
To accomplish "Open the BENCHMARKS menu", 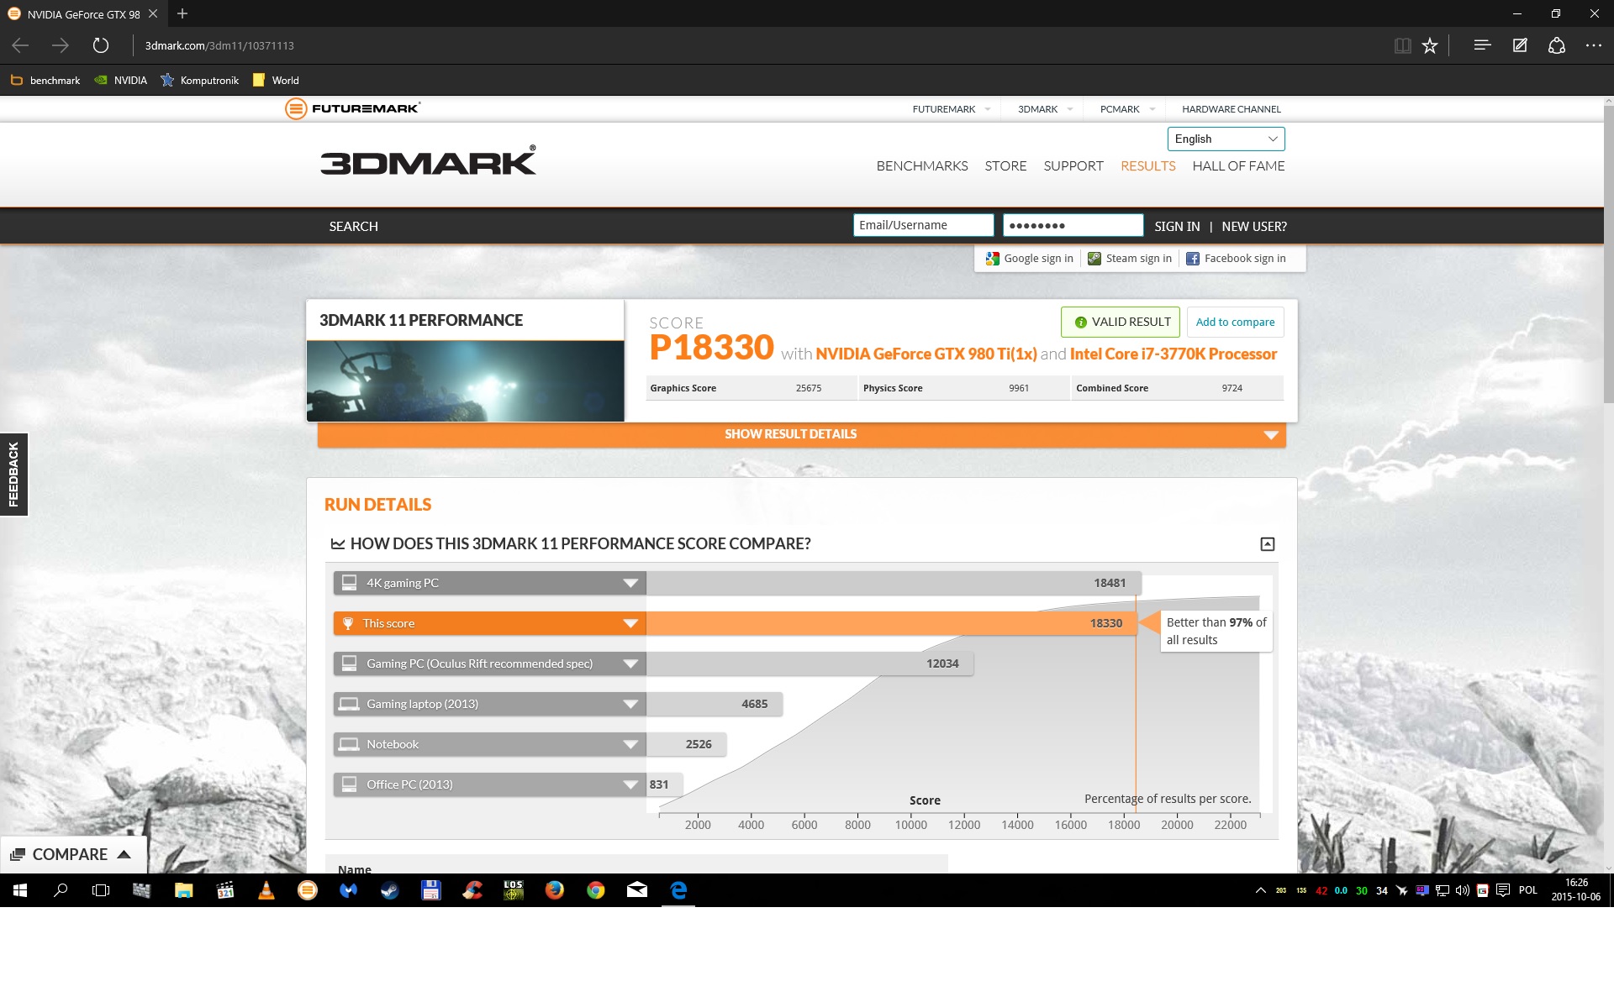I will pos(922,166).
